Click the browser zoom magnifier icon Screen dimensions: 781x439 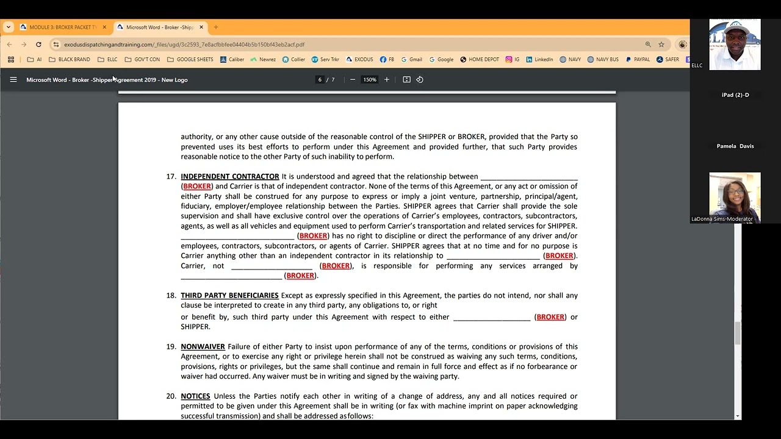648,44
